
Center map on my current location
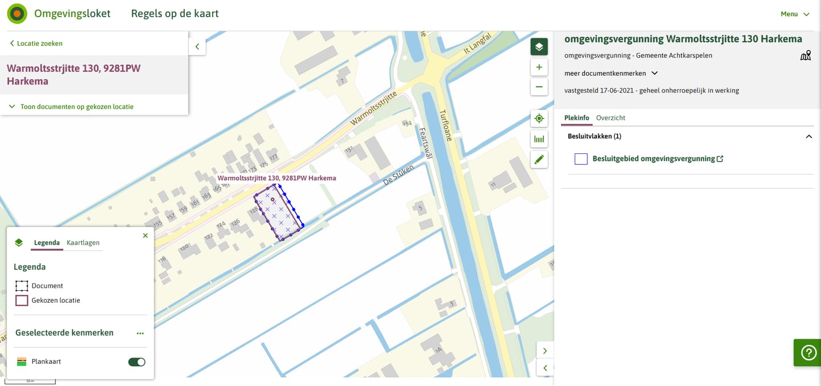tap(539, 119)
